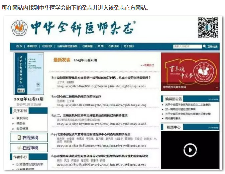
Task: Click the 作者中心 section header
Action: coord(20,157)
